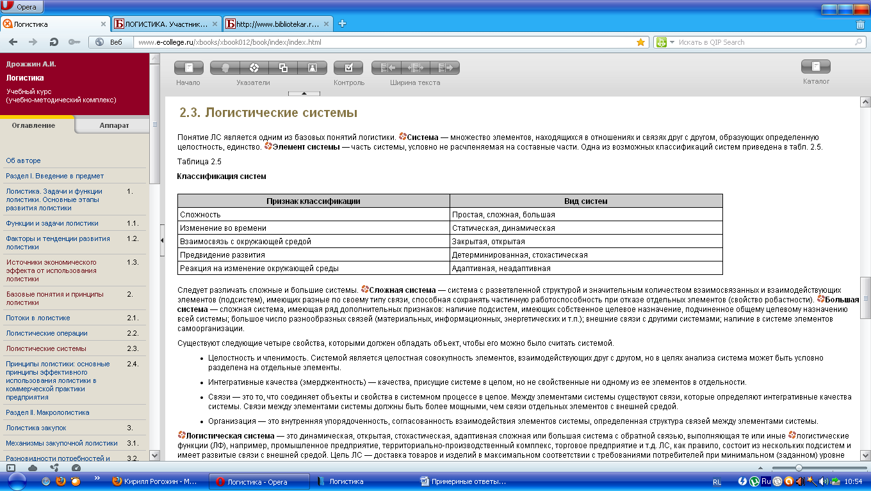Open Источники экономического эффекта link

click(x=51, y=270)
